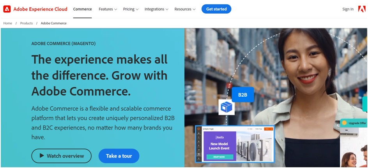Image resolution: width=368 pixels, height=168 pixels.
Task: Click Sign In link
Action: click(x=348, y=9)
